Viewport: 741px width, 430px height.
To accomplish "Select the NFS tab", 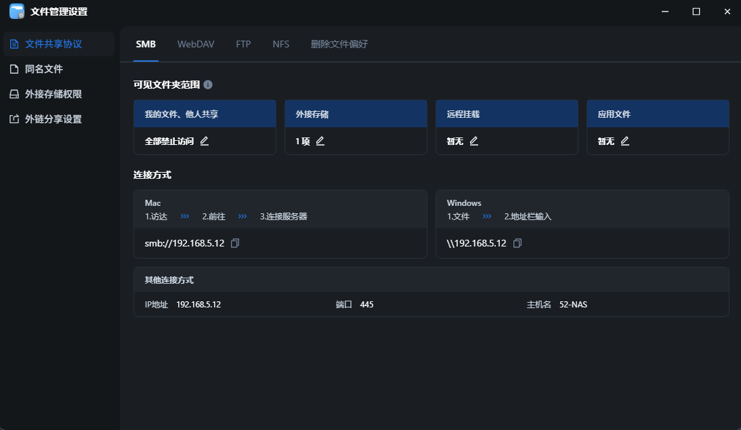I will coord(280,44).
